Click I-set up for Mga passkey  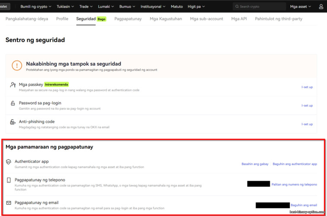[x=307, y=87]
